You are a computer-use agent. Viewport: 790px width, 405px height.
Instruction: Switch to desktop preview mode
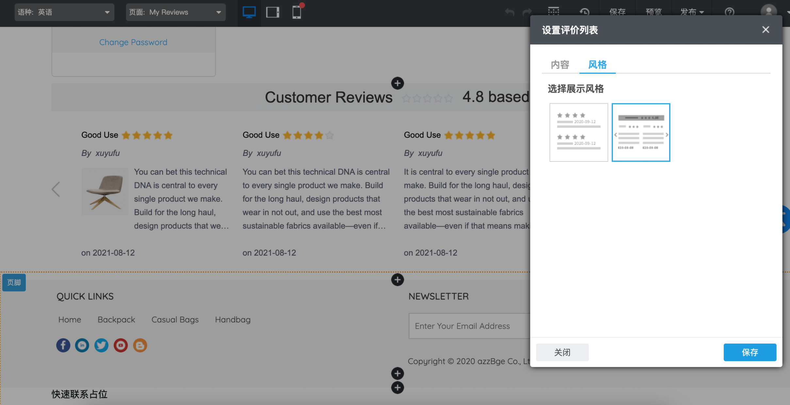pyautogui.click(x=249, y=12)
